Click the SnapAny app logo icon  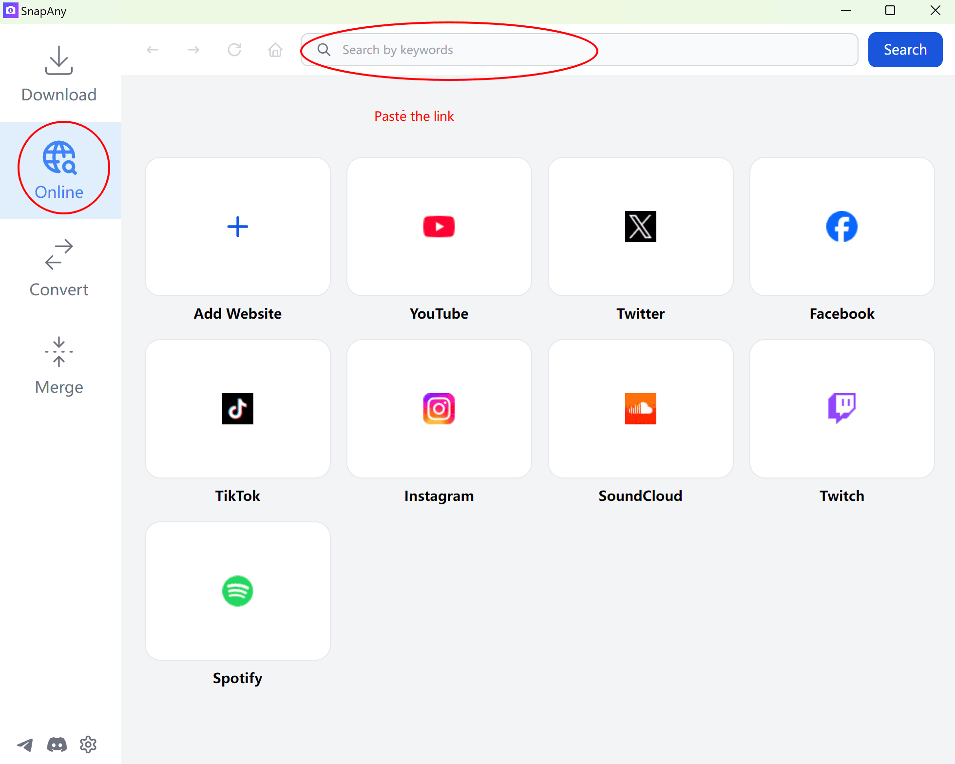click(10, 10)
